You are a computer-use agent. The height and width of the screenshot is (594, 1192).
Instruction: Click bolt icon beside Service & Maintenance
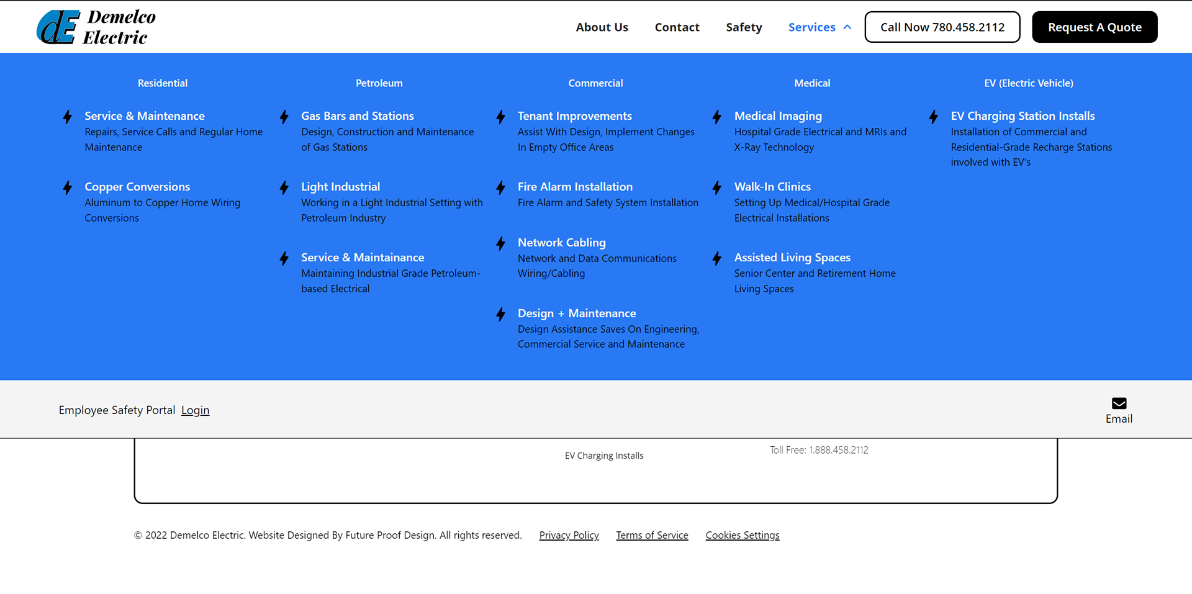pos(68,117)
